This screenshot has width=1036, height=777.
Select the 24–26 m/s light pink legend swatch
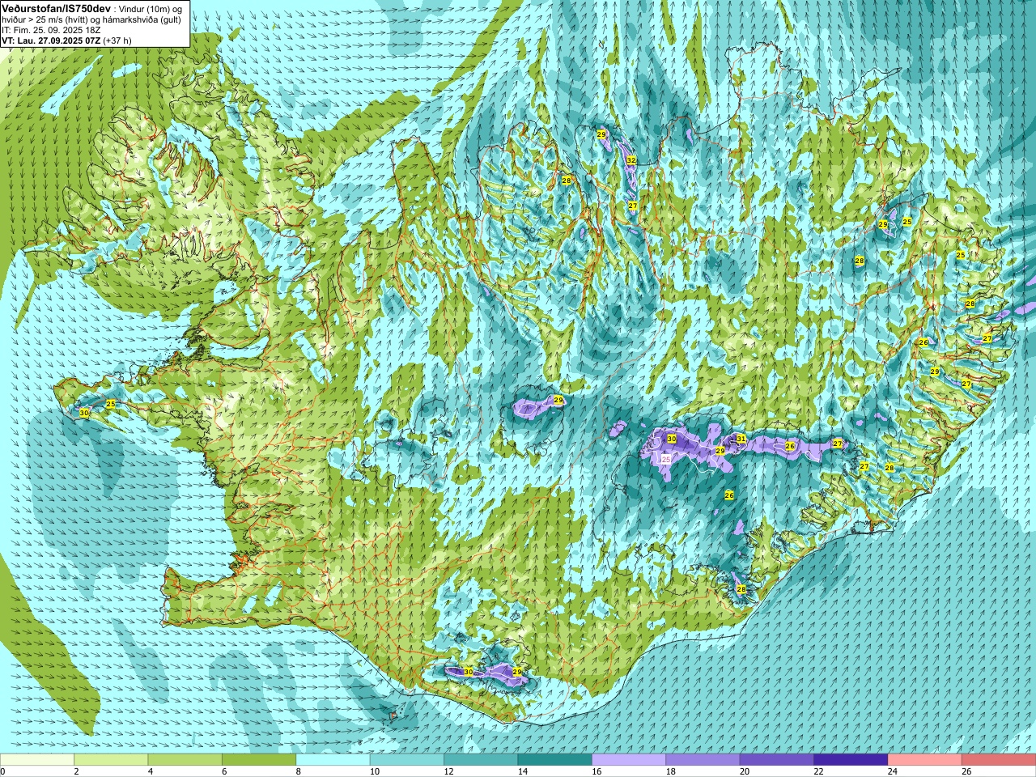click(925, 760)
